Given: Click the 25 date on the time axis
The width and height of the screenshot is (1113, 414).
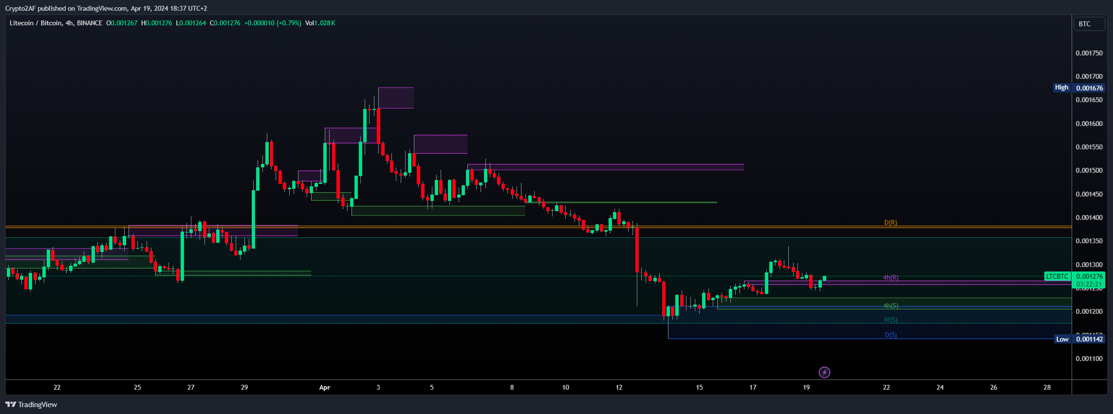Looking at the screenshot, I should 137,388.
